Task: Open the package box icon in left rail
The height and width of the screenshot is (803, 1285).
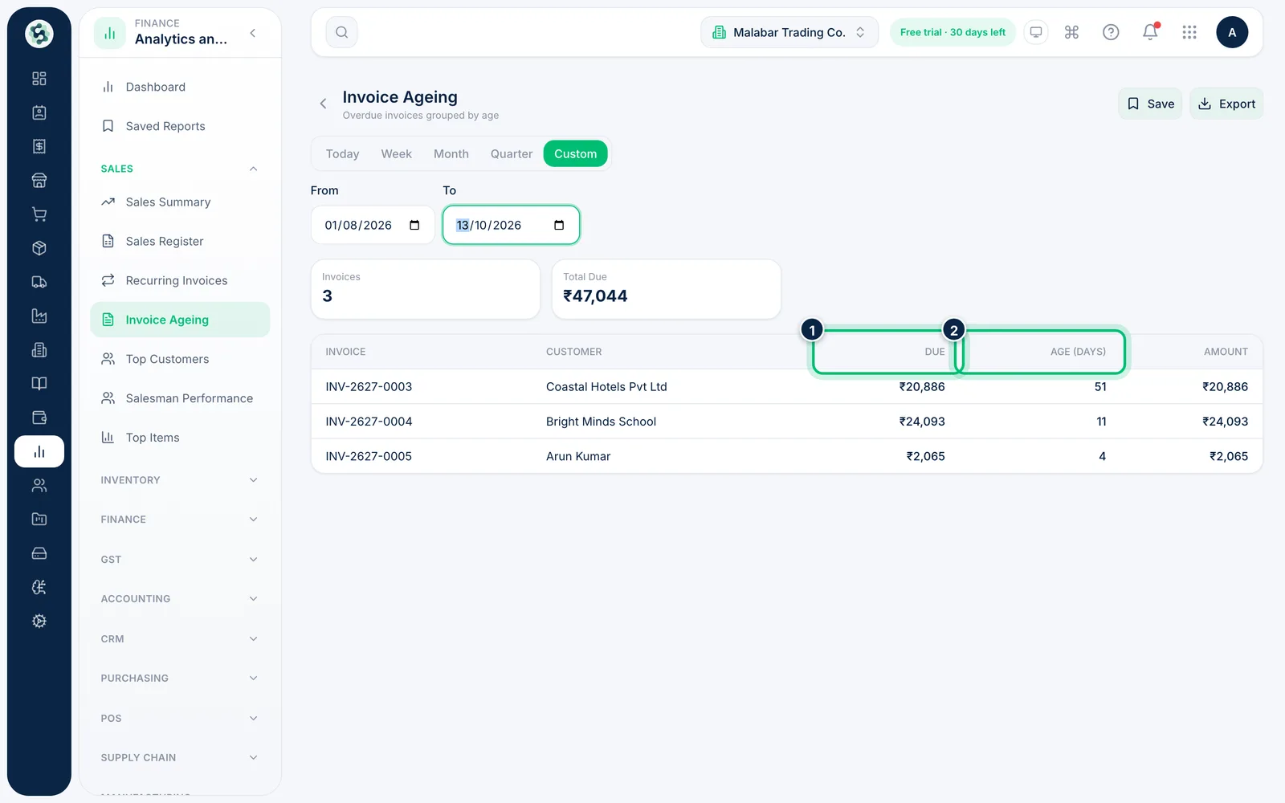Action: tap(39, 248)
